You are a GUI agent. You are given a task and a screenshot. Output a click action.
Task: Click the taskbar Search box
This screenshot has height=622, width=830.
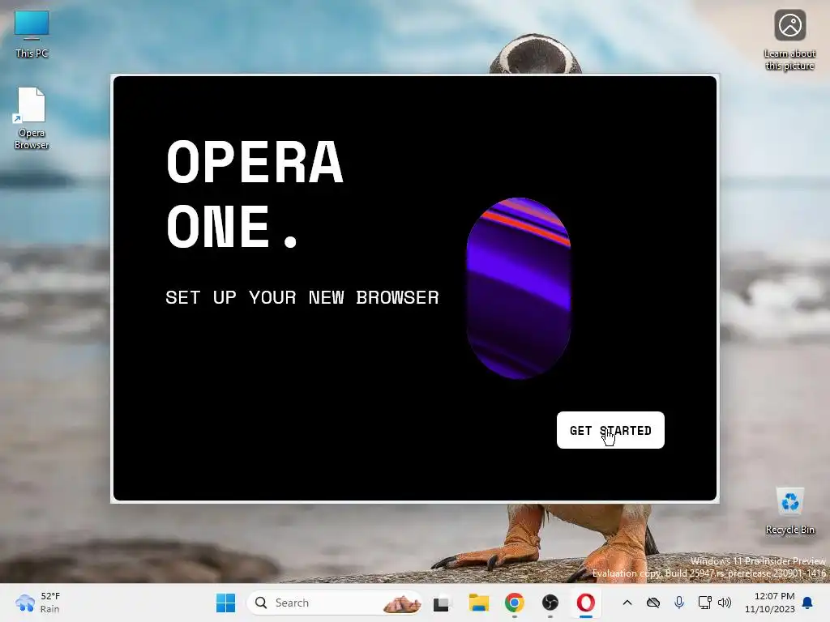[x=334, y=603]
